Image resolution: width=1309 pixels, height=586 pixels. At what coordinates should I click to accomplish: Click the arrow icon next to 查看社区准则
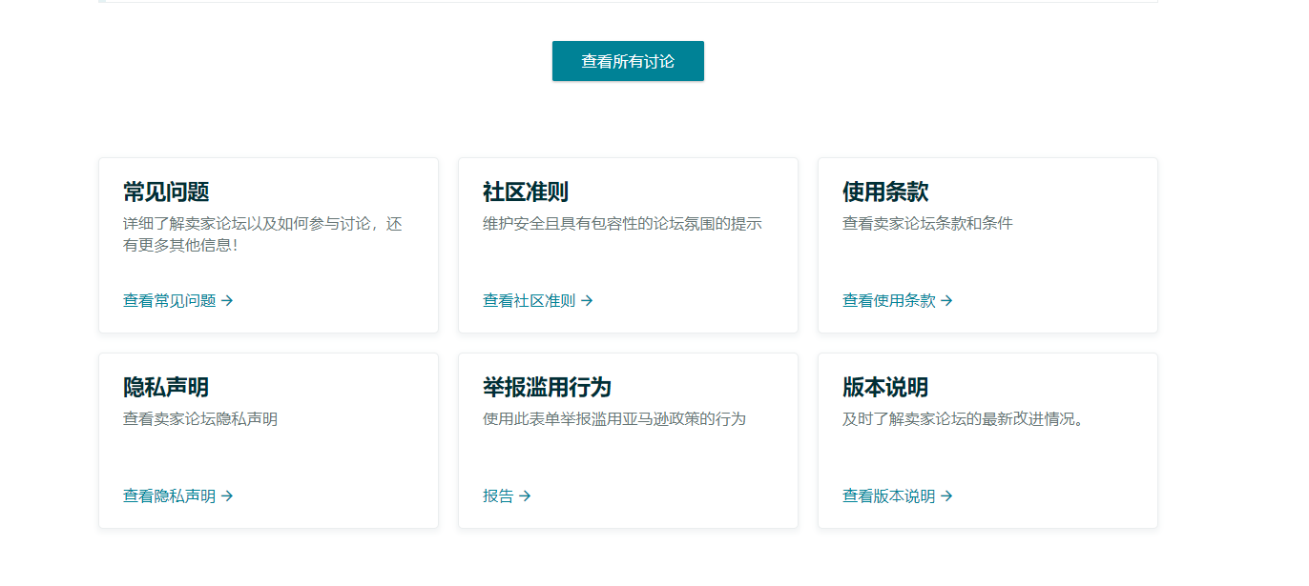587,300
